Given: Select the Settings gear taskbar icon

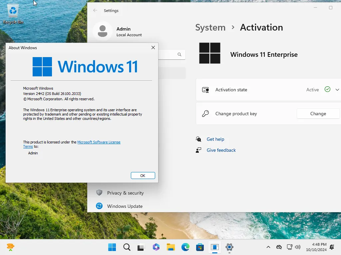Looking at the screenshot, I should coord(229,247).
